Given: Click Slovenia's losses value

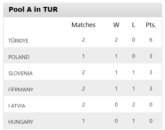Looking at the screenshot, I should click(134, 72).
